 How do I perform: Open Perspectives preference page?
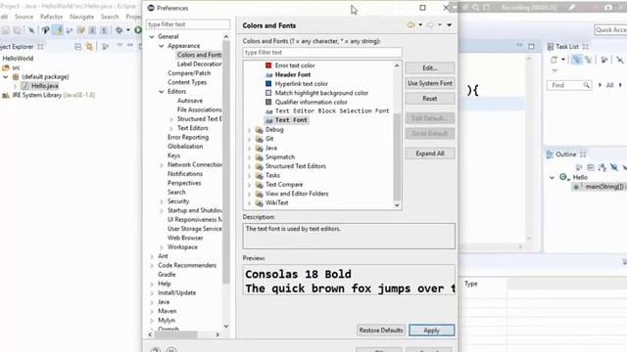(184, 183)
